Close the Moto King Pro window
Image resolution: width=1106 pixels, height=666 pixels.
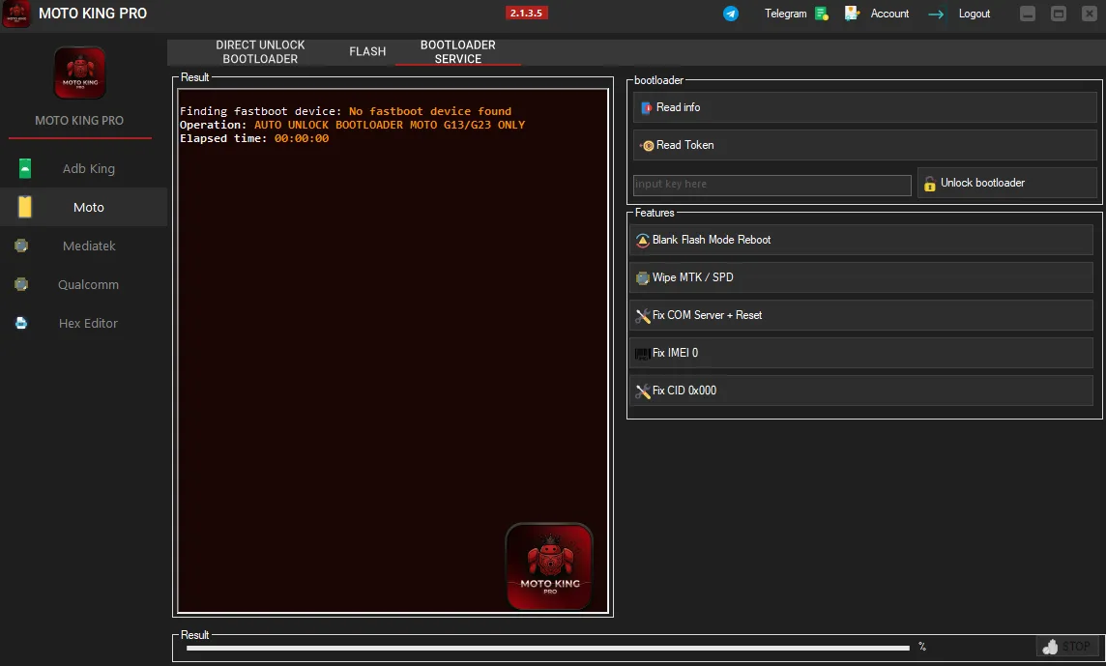(1089, 14)
